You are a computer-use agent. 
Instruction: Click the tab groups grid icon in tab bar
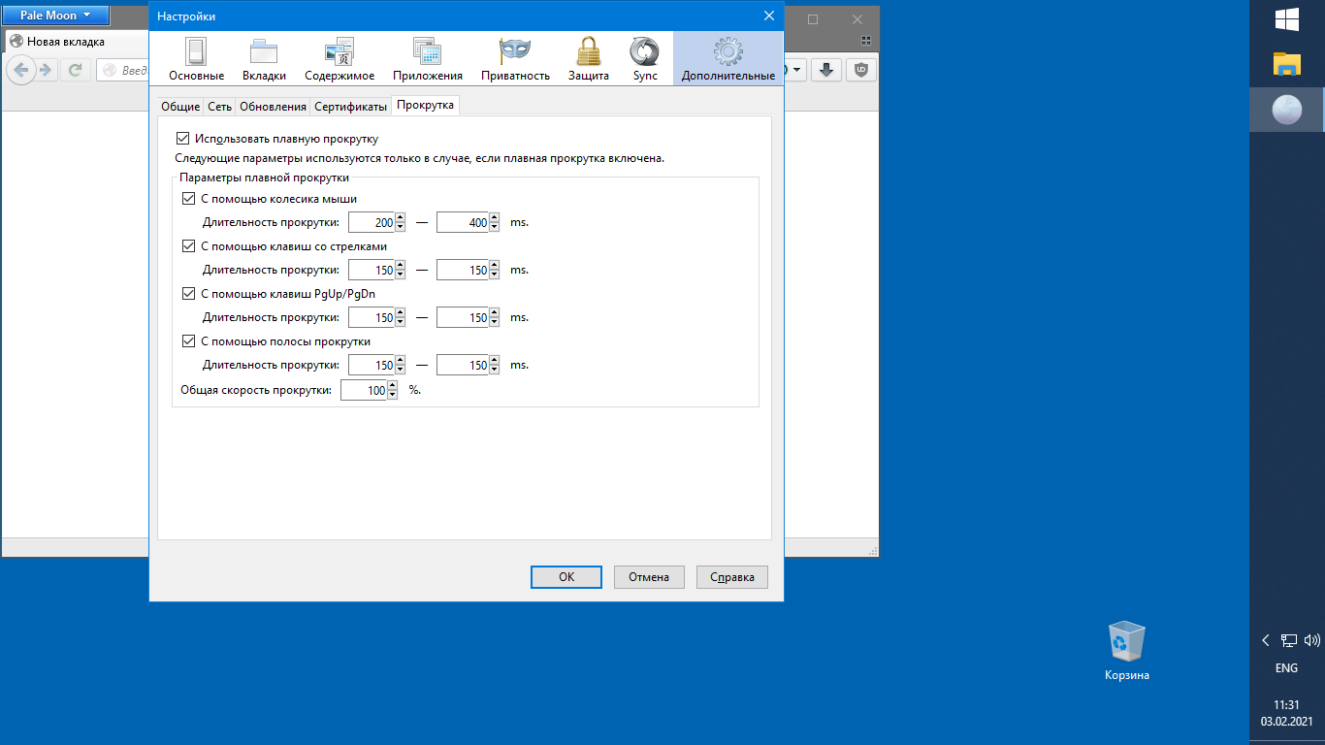point(867,41)
